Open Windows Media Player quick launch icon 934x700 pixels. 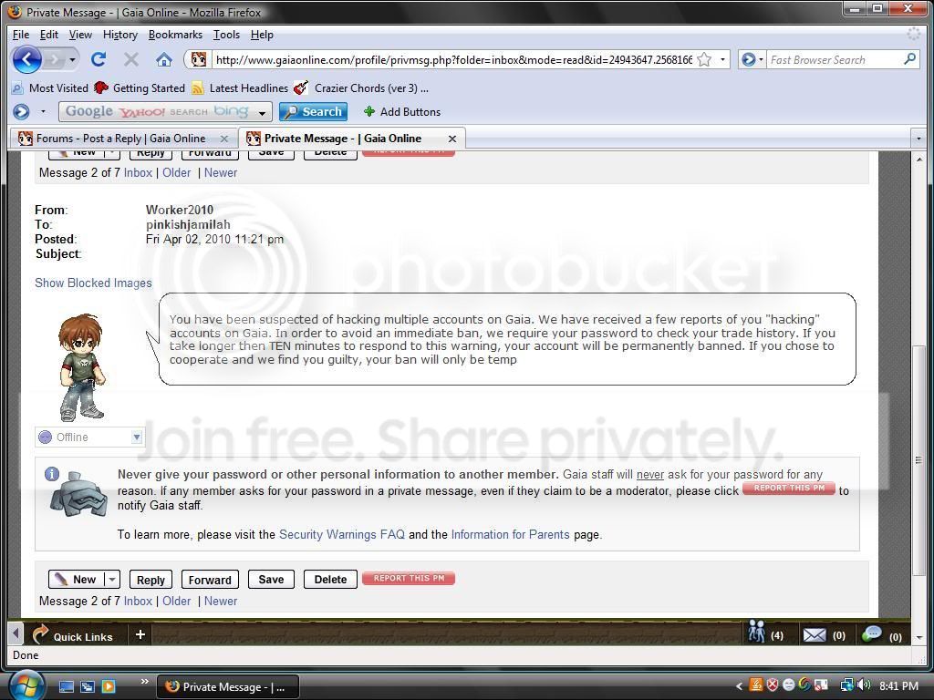pos(109,686)
